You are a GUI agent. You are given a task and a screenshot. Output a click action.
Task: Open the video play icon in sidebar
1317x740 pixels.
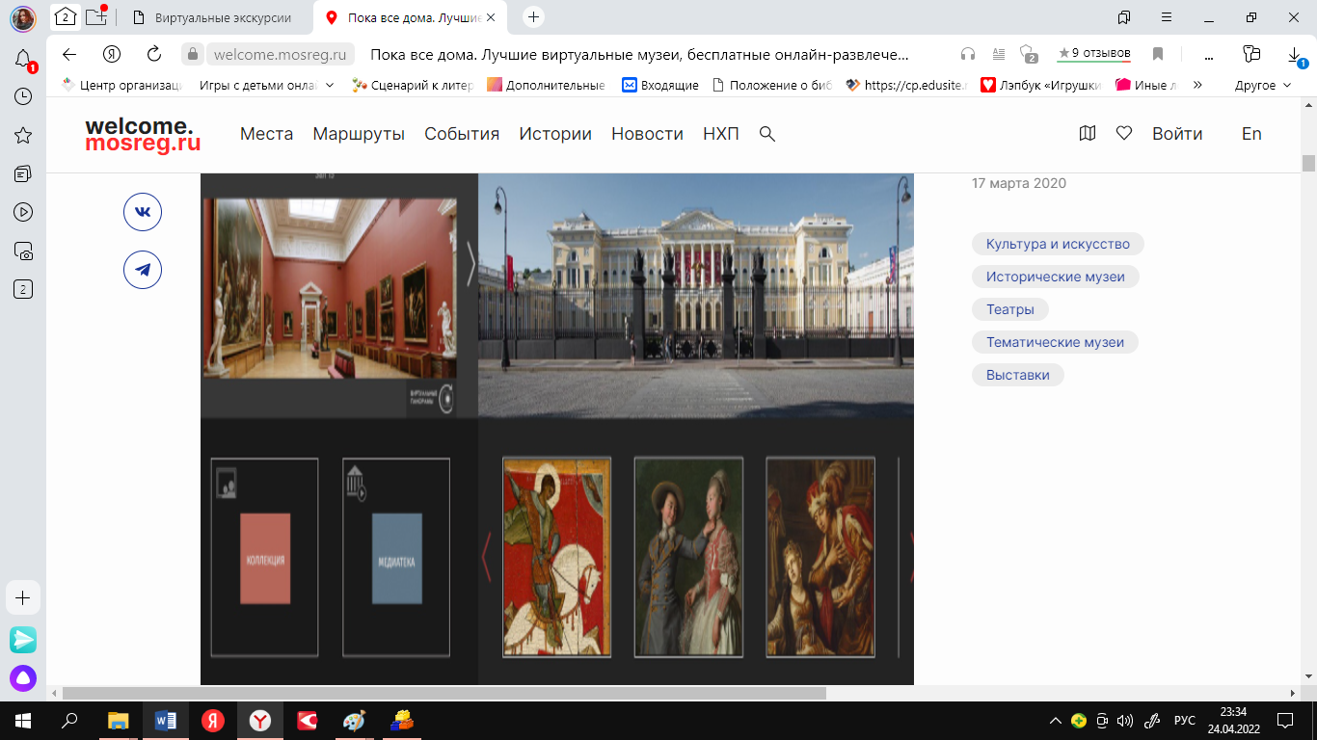(23, 212)
